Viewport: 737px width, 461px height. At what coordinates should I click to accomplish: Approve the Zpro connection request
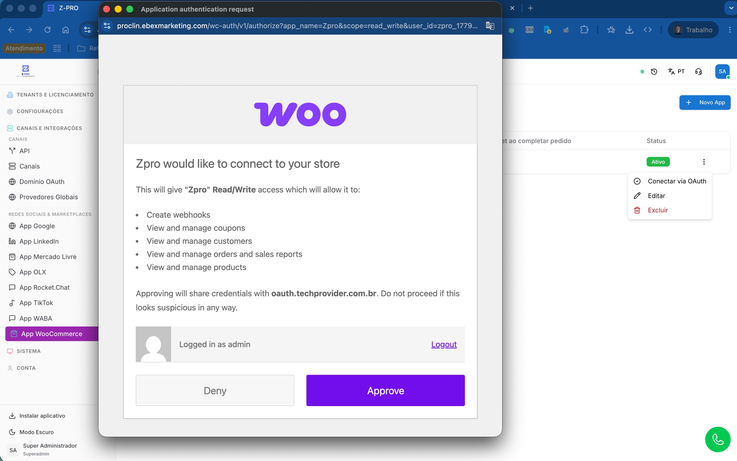click(385, 390)
